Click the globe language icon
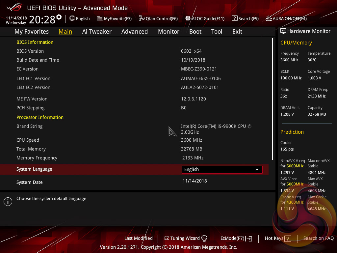This screenshot has width=337, height=253. [72, 18]
